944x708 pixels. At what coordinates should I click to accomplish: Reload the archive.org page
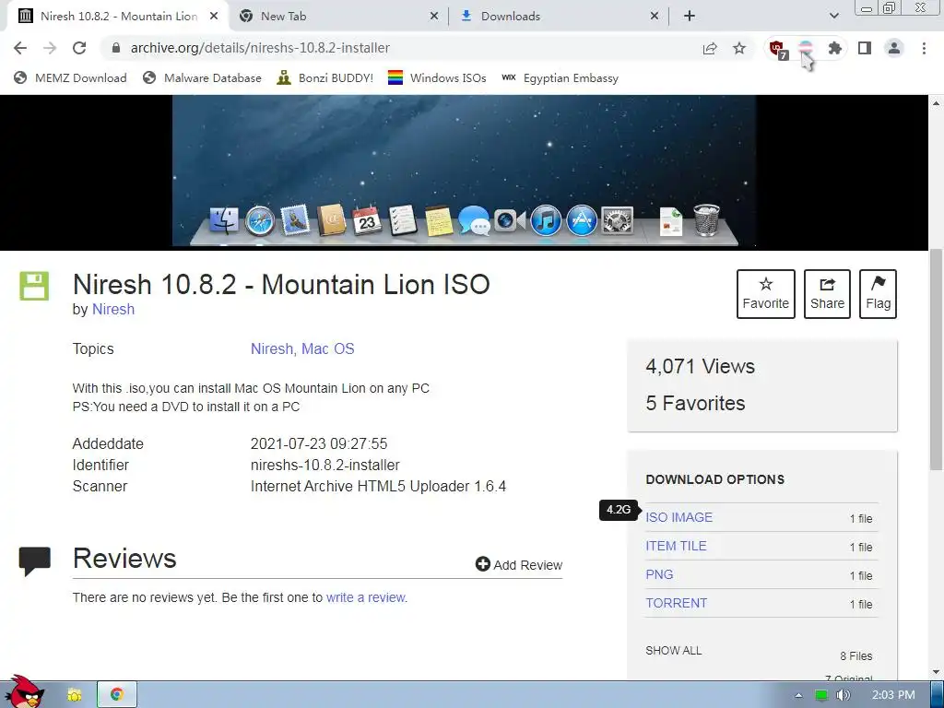(x=79, y=48)
